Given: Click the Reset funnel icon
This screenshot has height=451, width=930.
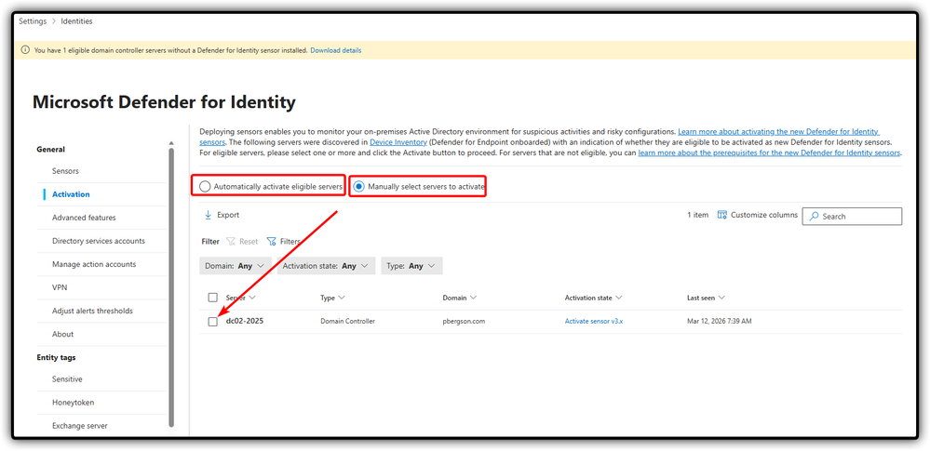Looking at the screenshot, I should point(231,242).
